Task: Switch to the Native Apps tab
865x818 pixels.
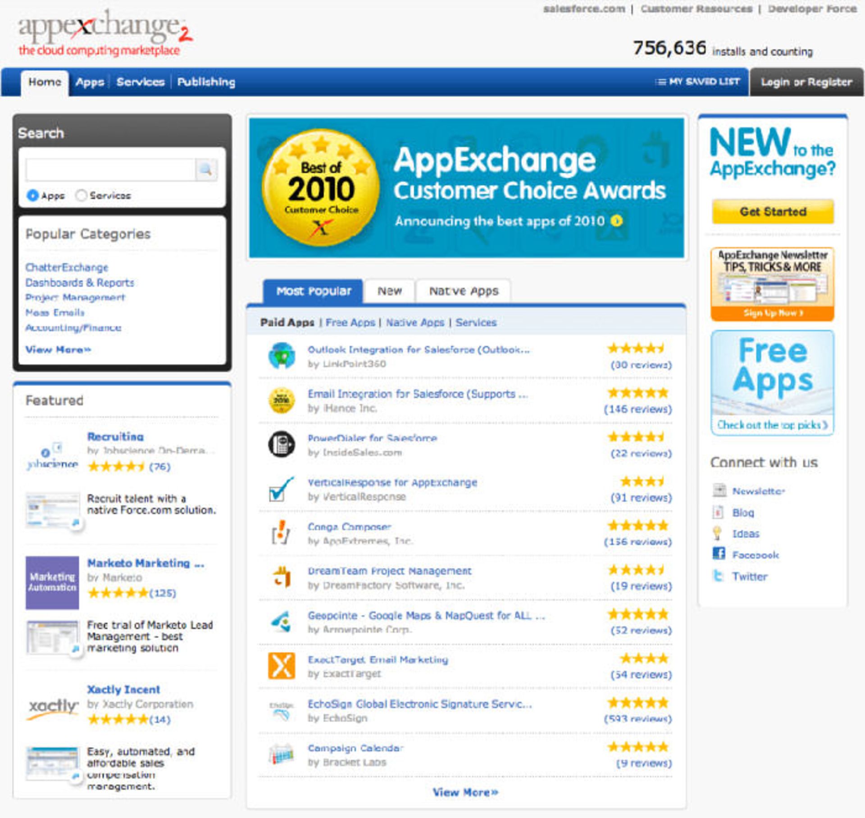Action: pyautogui.click(x=463, y=291)
